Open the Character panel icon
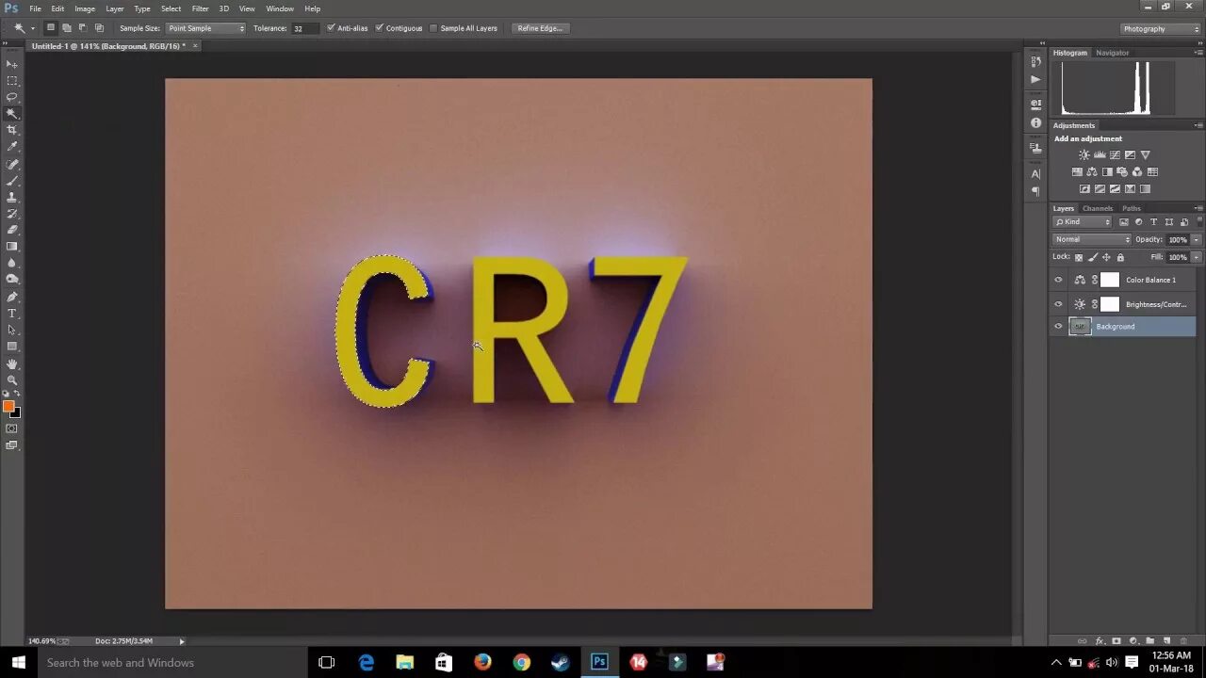The height and width of the screenshot is (678, 1206). [1035, 174]
